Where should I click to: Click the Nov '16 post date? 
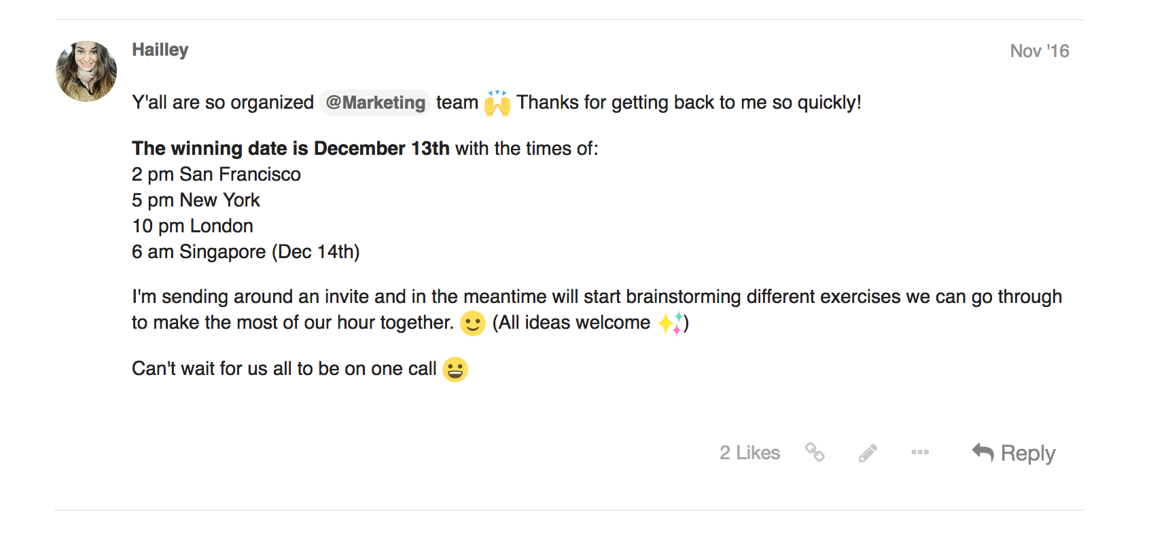pos(1040,51)
